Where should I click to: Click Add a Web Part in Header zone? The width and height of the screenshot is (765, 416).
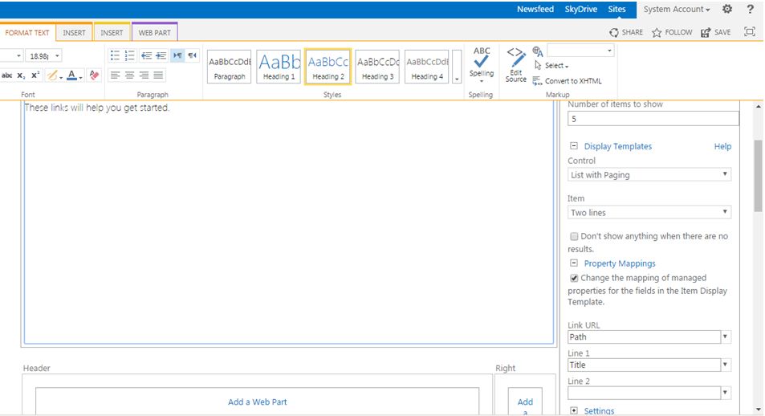257,402
